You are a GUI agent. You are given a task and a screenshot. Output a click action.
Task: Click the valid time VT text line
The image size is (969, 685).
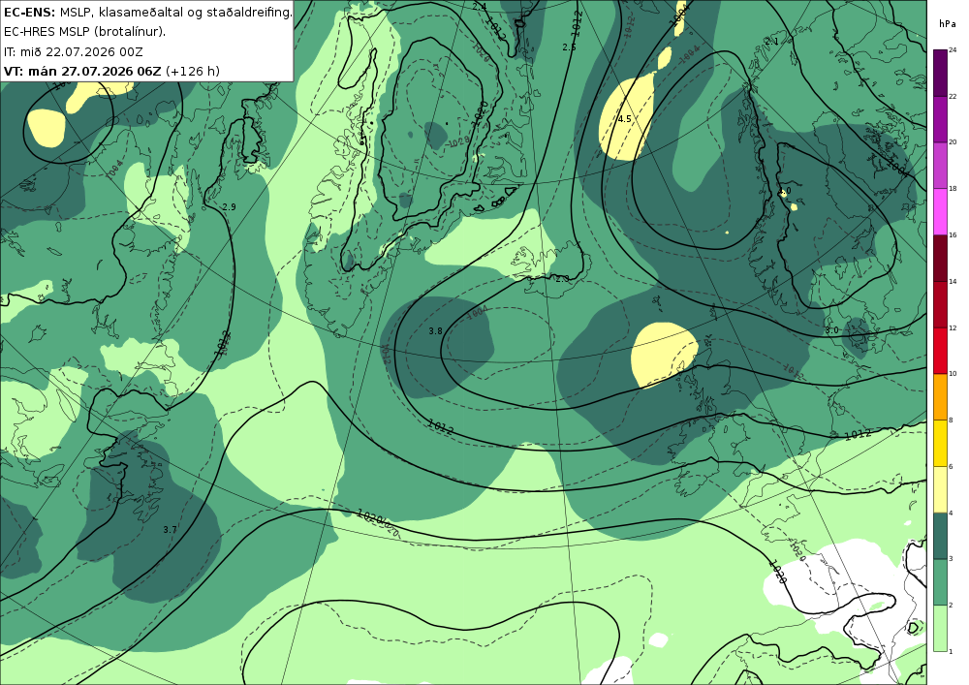pos(111,71)
